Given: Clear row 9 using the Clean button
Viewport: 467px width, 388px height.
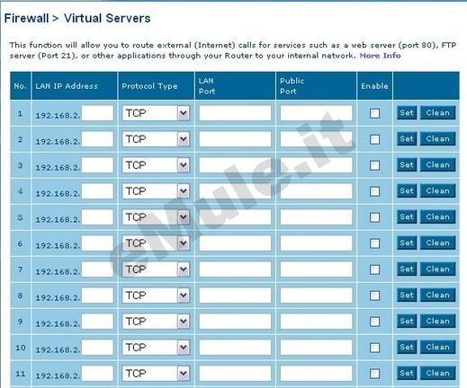Looking at the screenshot, I should (437, 321).
